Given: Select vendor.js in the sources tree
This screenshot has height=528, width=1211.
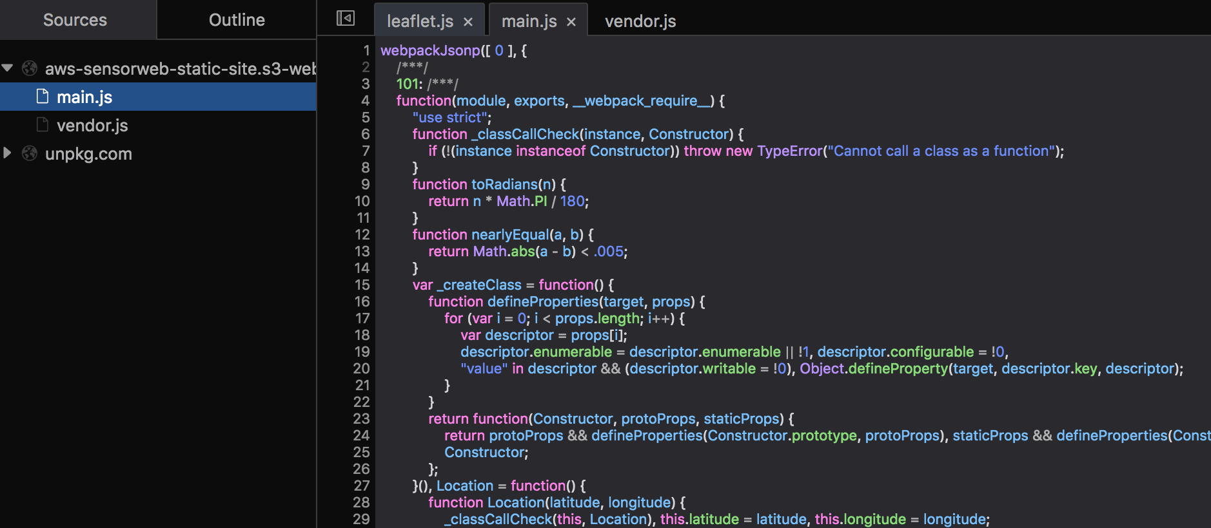Looking at the screenshot, I should 158,125.
